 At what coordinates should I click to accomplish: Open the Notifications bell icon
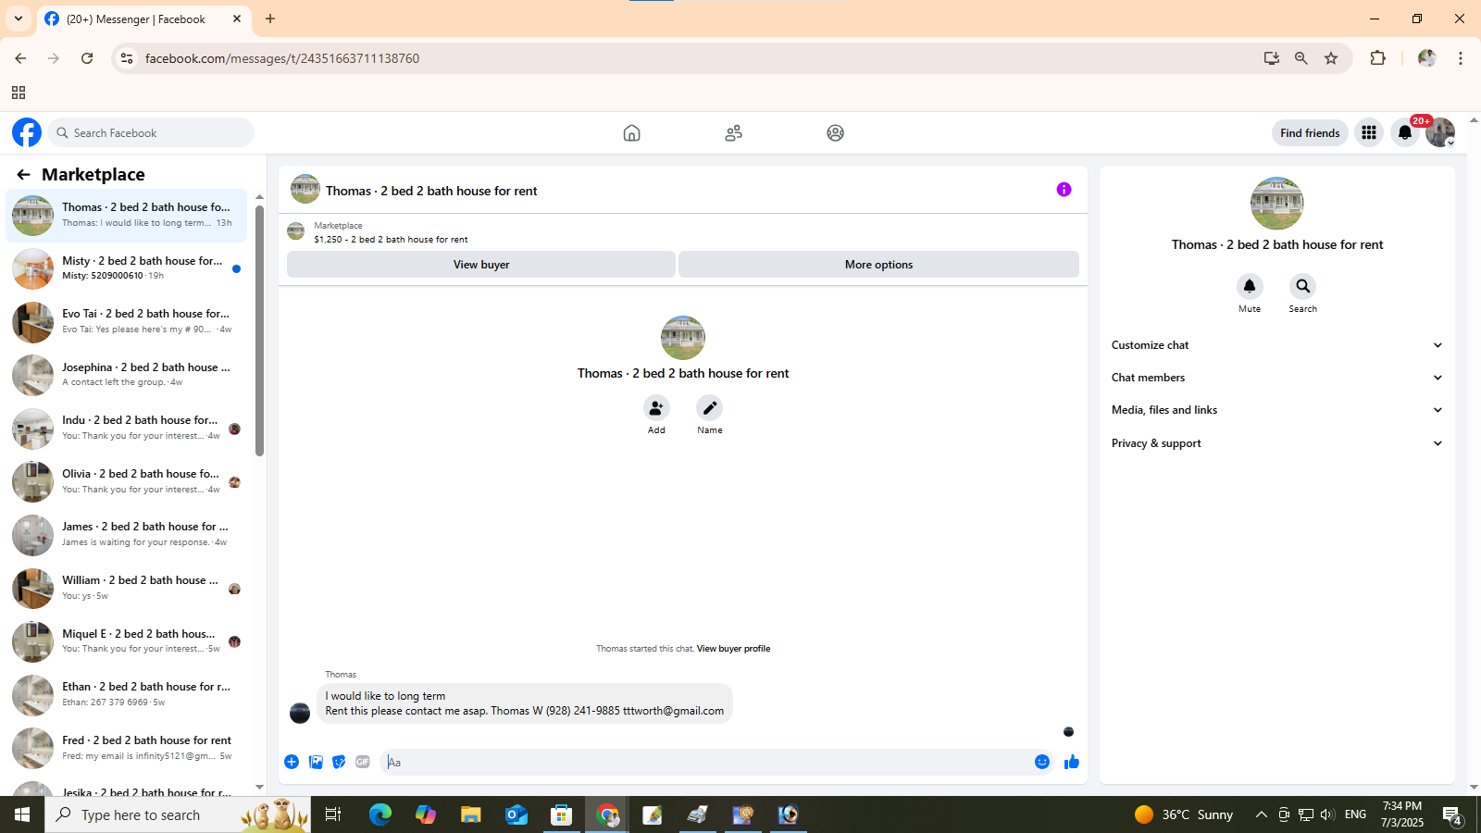click(1405, 132)
